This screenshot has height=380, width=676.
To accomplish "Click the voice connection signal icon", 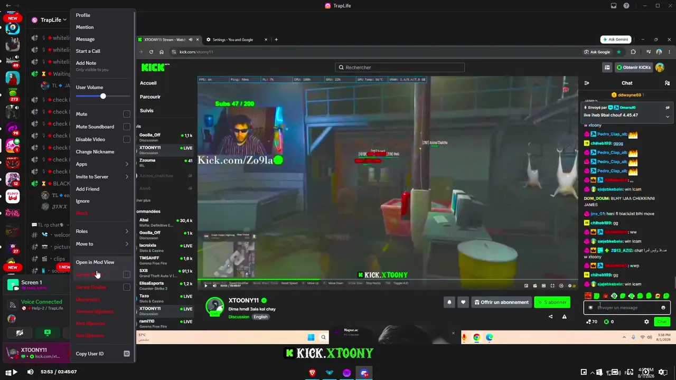I will click(12, 305).
